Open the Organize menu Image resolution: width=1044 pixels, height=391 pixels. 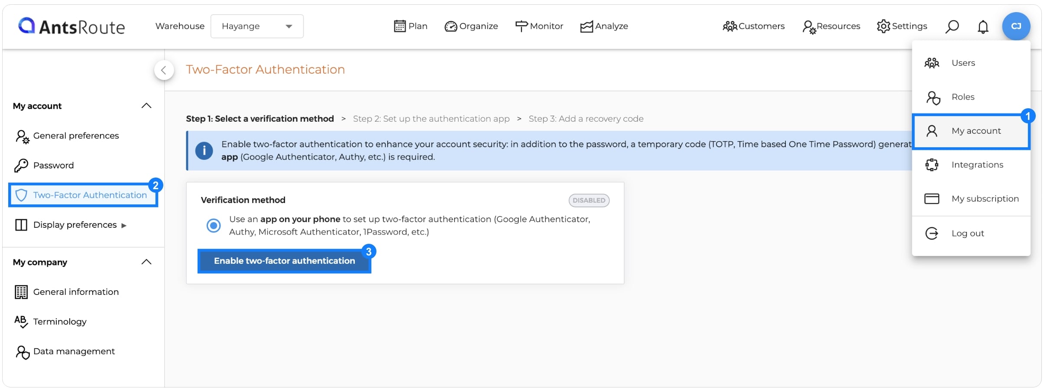pos(471,26)
